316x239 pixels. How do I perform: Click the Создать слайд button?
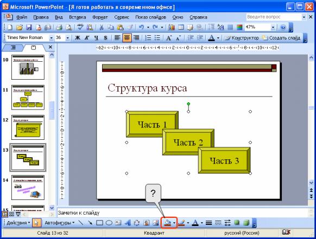pos(281,38)
